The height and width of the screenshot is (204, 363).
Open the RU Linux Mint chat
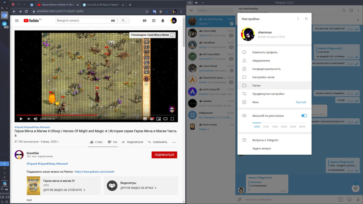click(211, 56)
